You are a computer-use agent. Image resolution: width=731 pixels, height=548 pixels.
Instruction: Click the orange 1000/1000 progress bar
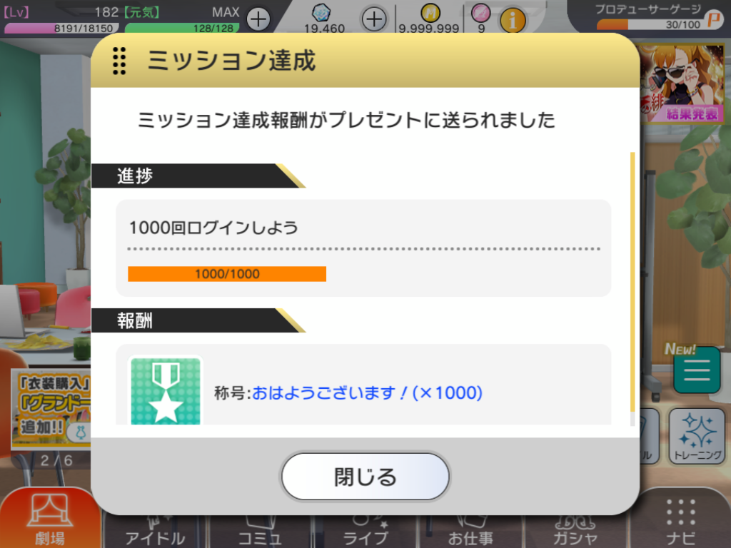tap(227, 274)
